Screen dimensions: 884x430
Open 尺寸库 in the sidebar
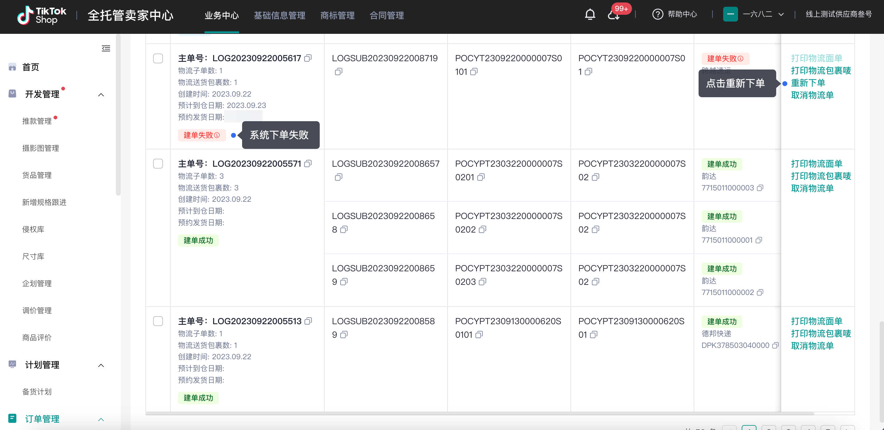click(x=33, y=256)
